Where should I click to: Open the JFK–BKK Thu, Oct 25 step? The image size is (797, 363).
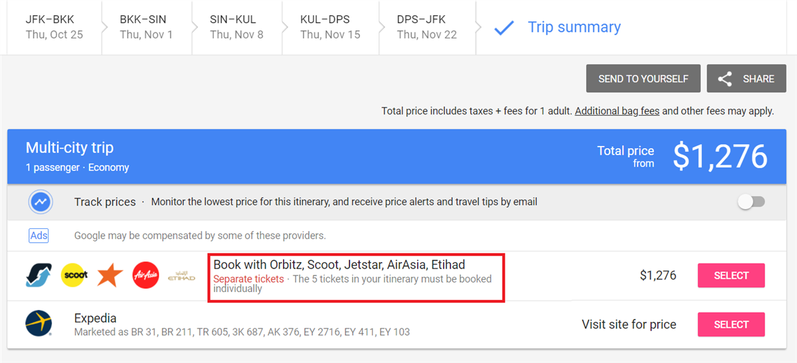coord(54,27)
